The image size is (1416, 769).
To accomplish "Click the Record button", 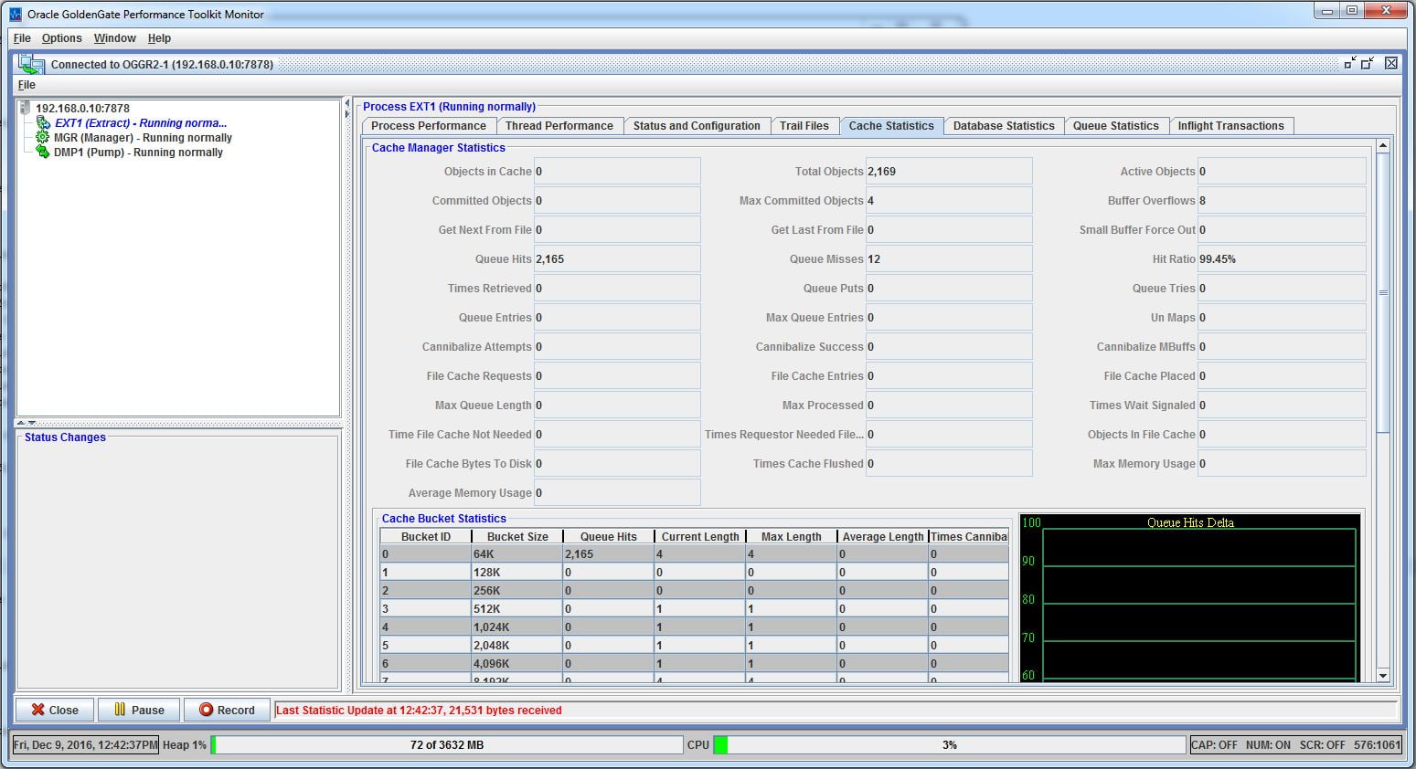I will 227,710.
